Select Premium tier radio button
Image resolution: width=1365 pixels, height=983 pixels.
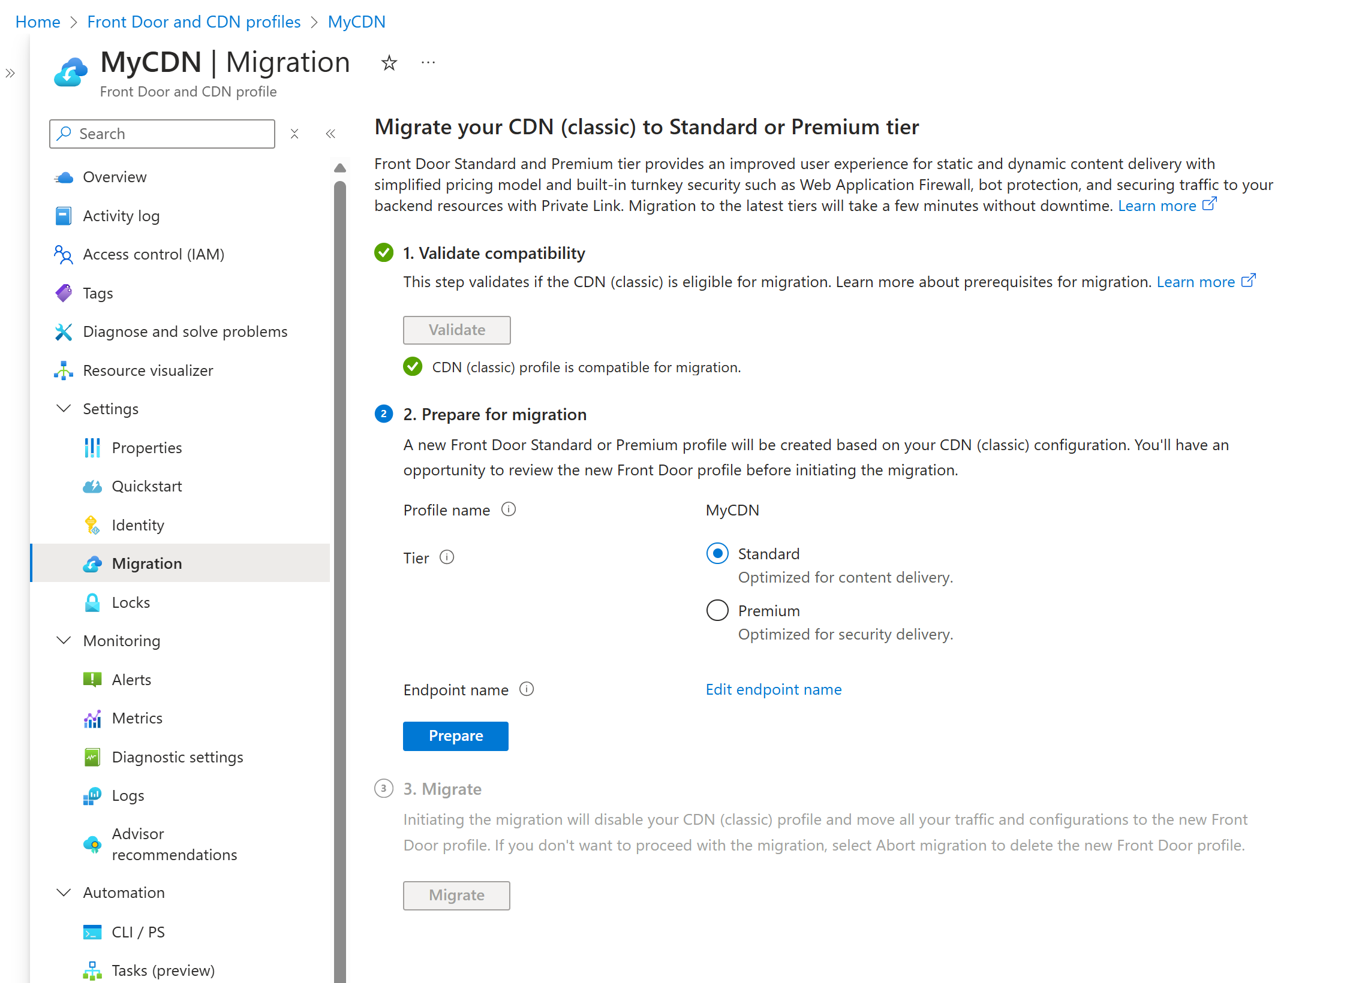(717, 610)
